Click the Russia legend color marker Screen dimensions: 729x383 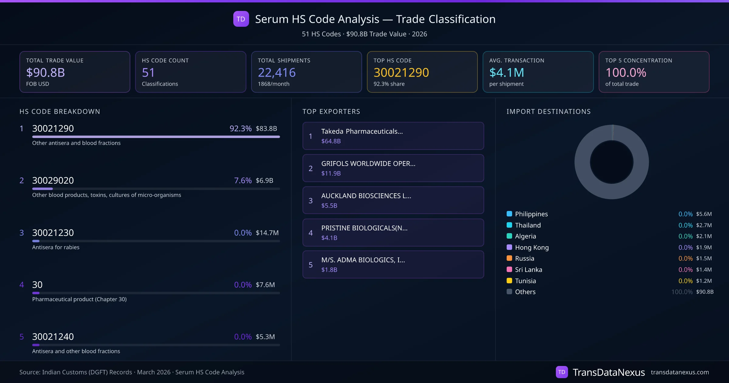point(509,258)
